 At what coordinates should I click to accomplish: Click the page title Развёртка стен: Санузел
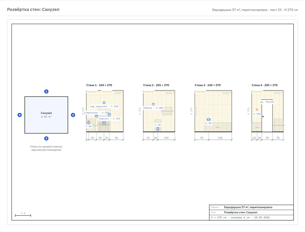(x=33, y=9)
